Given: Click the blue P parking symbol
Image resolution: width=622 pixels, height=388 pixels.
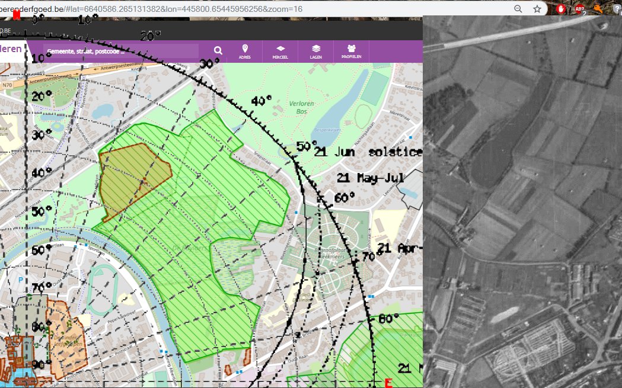Looking at the screenshot, I should (21, 281).
